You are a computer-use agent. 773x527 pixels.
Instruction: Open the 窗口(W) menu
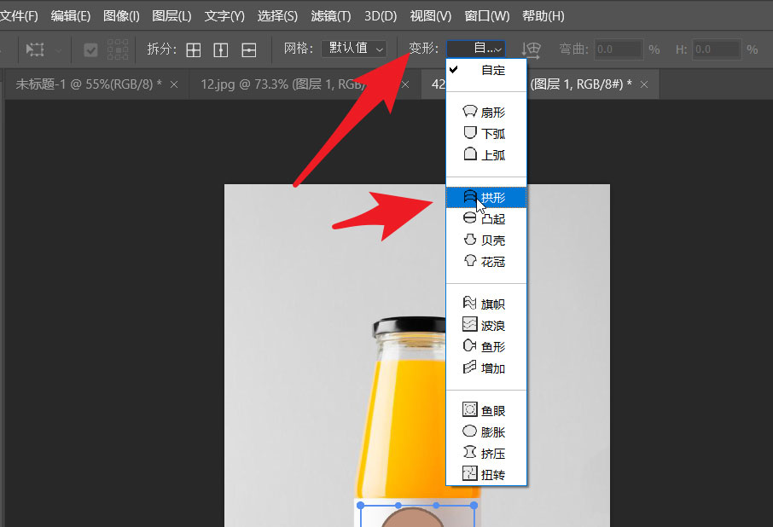pos(487,16)
